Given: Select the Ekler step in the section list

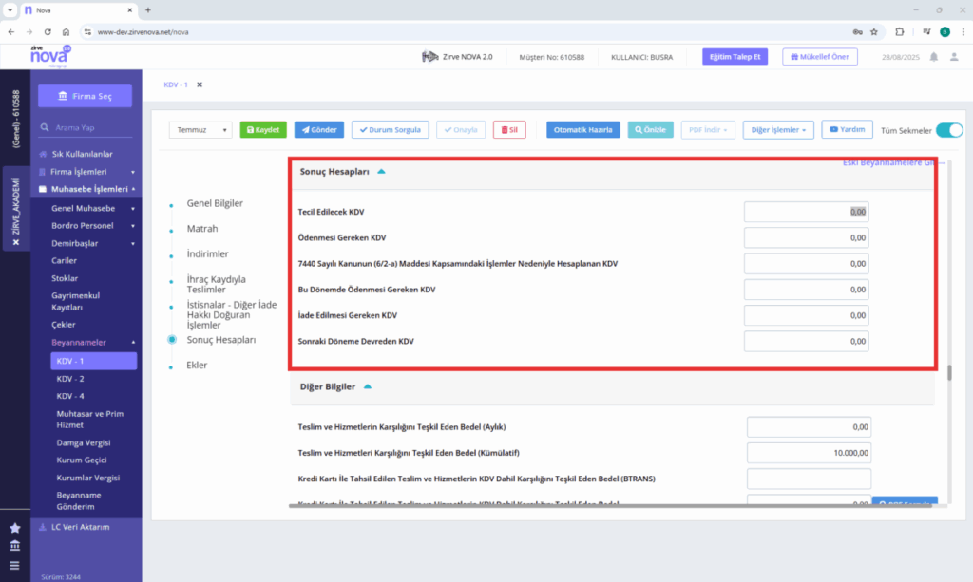Looking at the screenshot, I should [197, 366].
